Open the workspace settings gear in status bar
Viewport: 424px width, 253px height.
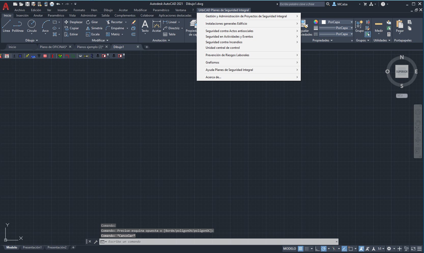pyautogui.click(x=389, y=249)
